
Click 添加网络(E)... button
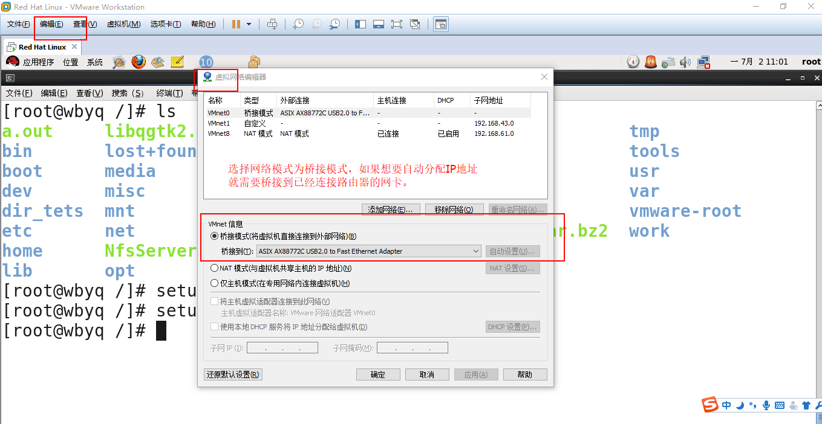pos(391,210)
